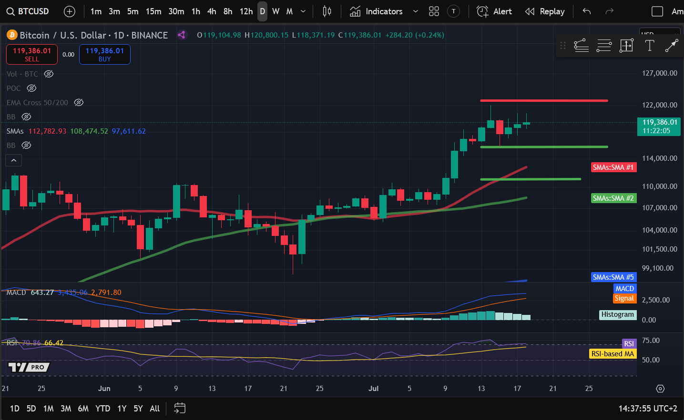Click the SMAs:SMA #1 price label
The height and width of the screenshot is (420, 684).
pos(613,167)
